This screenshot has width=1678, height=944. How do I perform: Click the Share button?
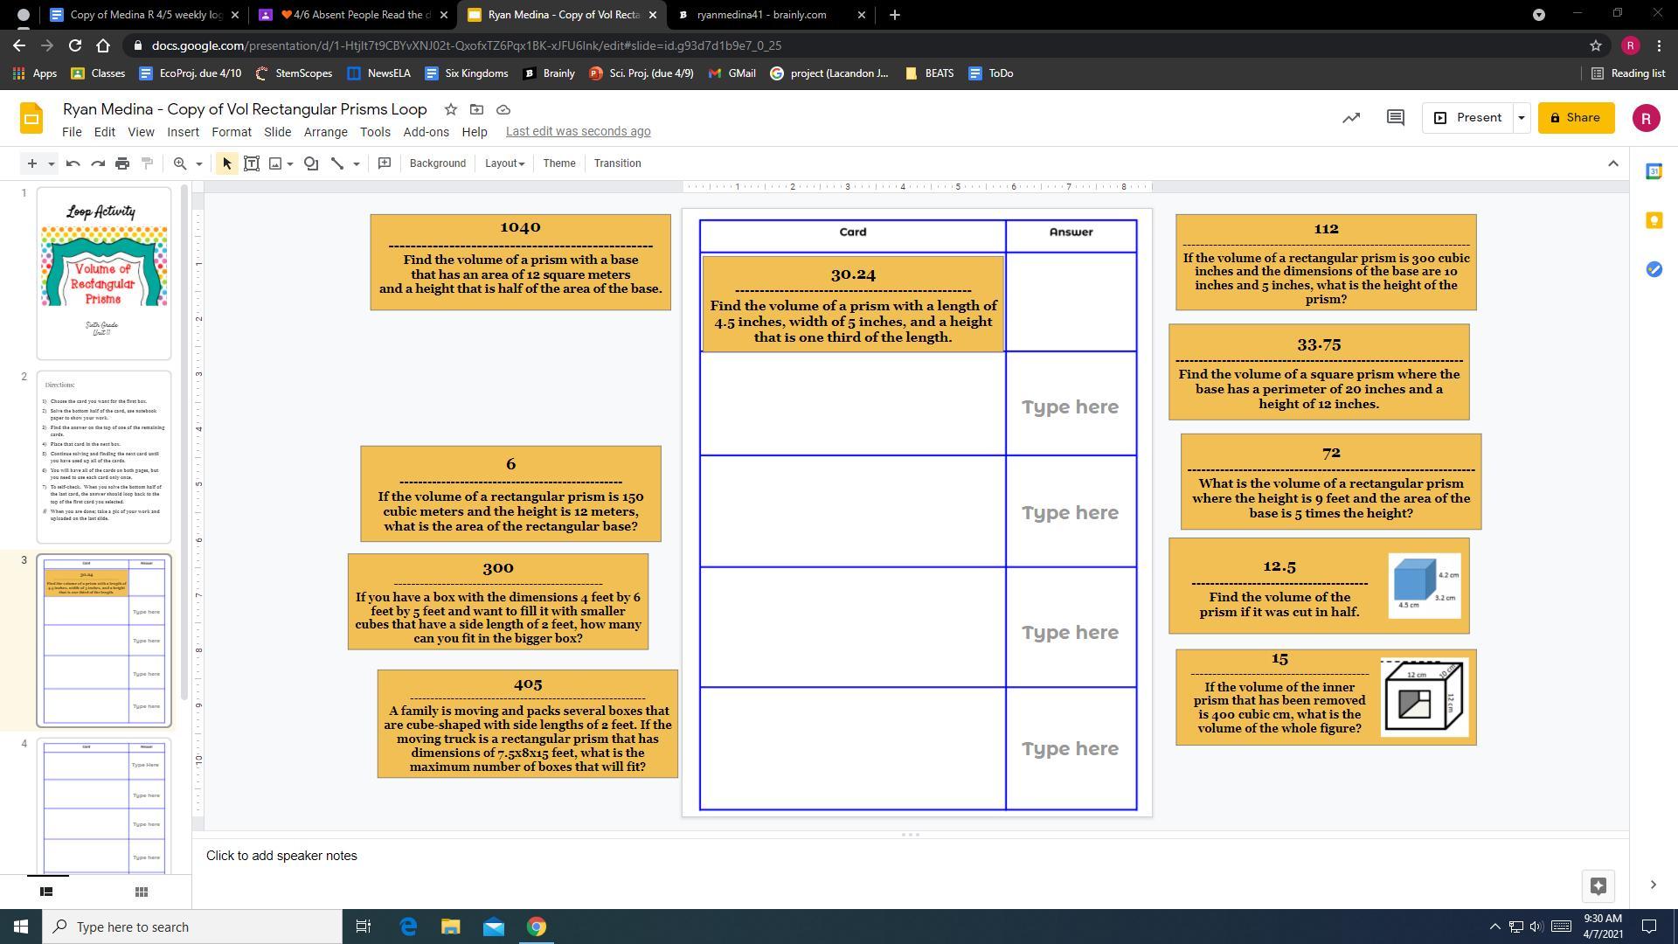pyautogui.click(x=1576, y=118)
